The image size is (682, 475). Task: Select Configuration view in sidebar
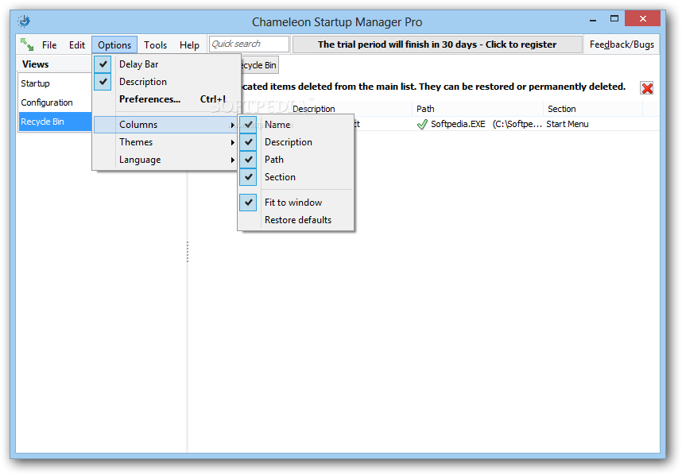point(54,102)
